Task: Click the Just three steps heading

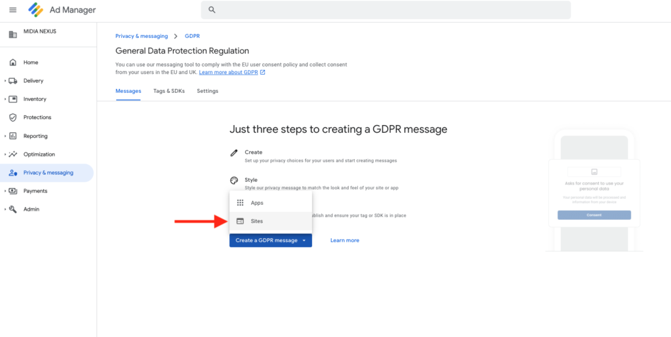Action: coord(338,130)
